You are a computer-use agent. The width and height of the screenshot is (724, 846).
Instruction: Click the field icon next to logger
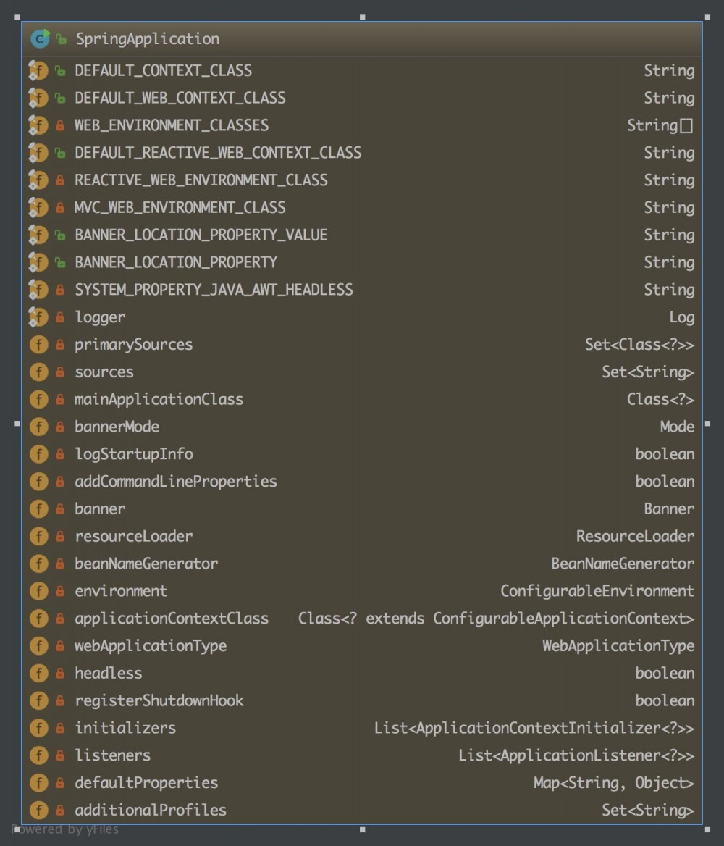(x=38, y=317)
